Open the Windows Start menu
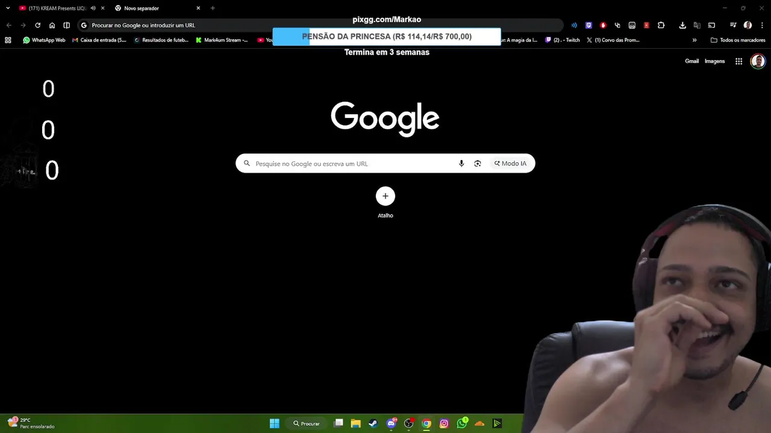Image resolution: width=771 pixels, height=433 pixels. (x=274, y=423)
